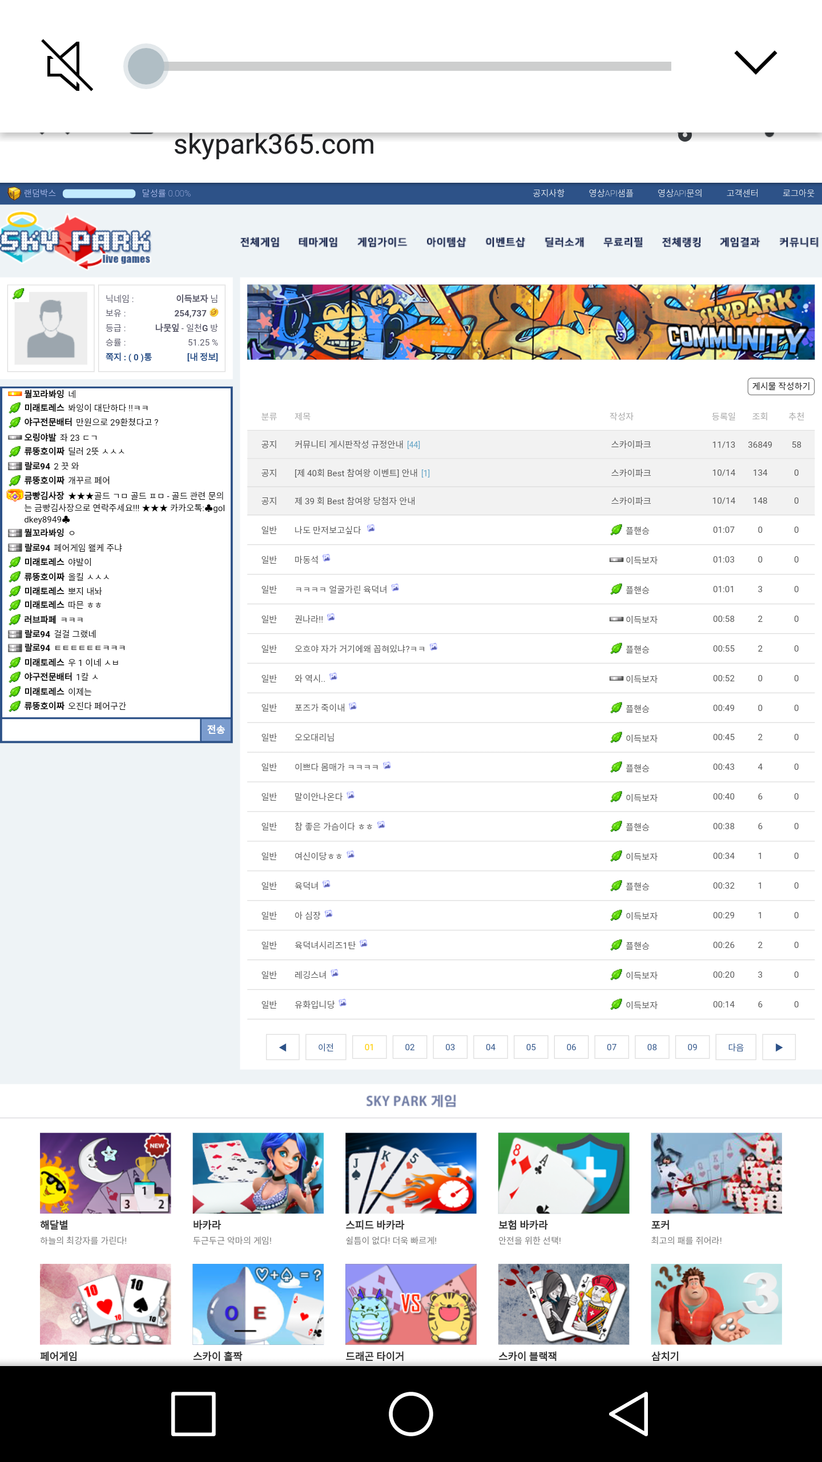
Task: Open the 오오대리님 post
Action: point(315,737)
